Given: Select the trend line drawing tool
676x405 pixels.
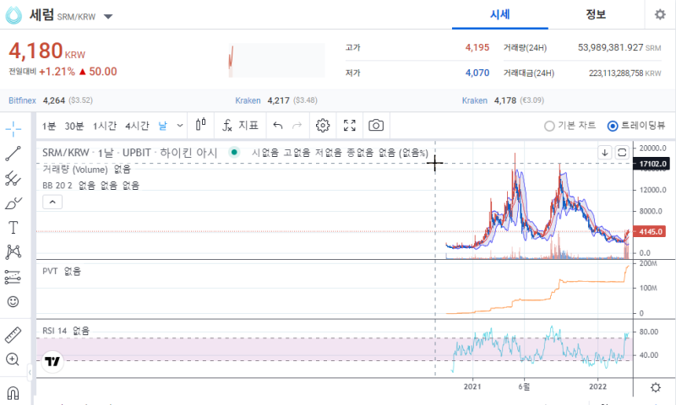Looking at the screenshot, I should pos(14,154).
